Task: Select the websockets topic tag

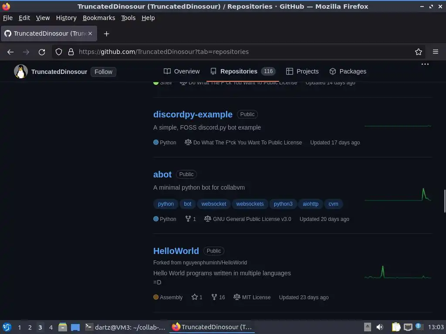Action: (x=250, y=204)
